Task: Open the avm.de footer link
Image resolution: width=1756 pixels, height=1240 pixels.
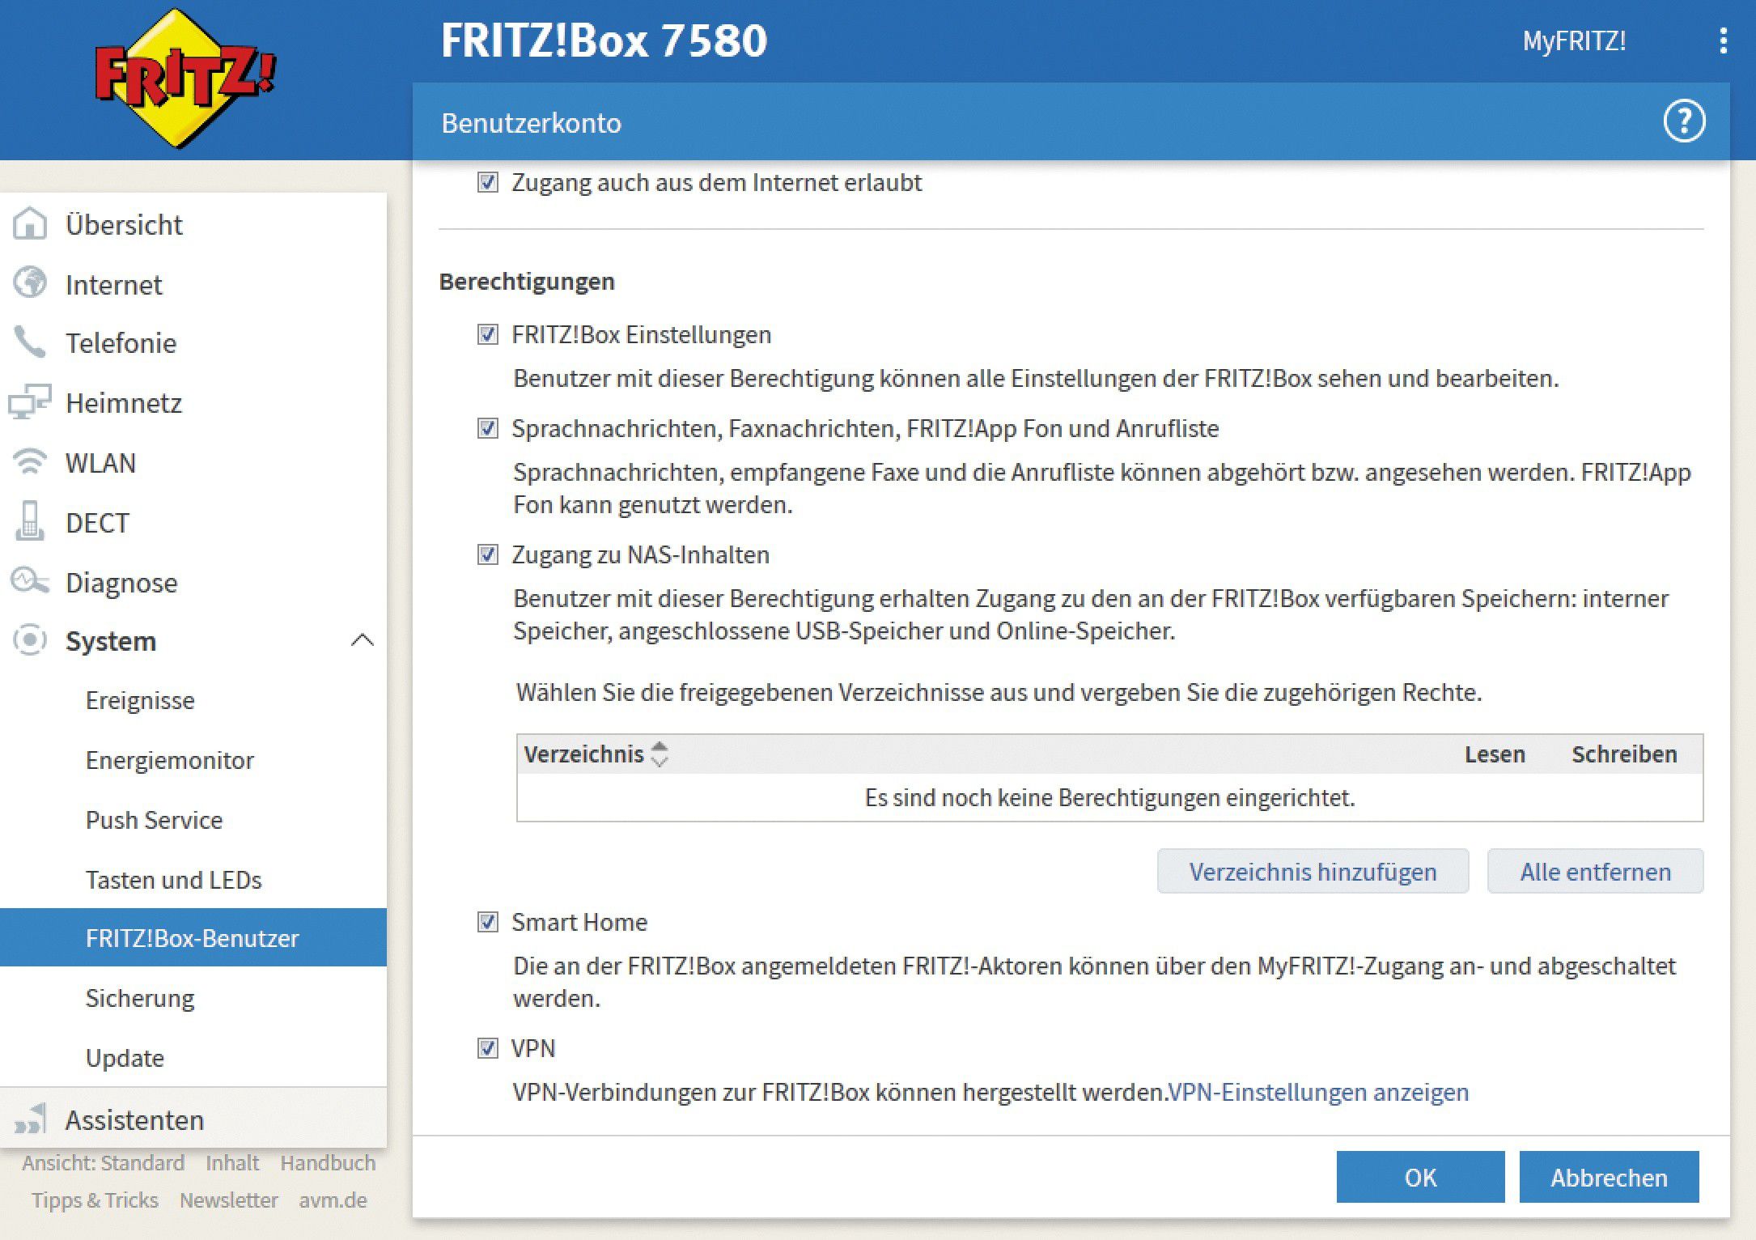Action: coord(333,1200)
